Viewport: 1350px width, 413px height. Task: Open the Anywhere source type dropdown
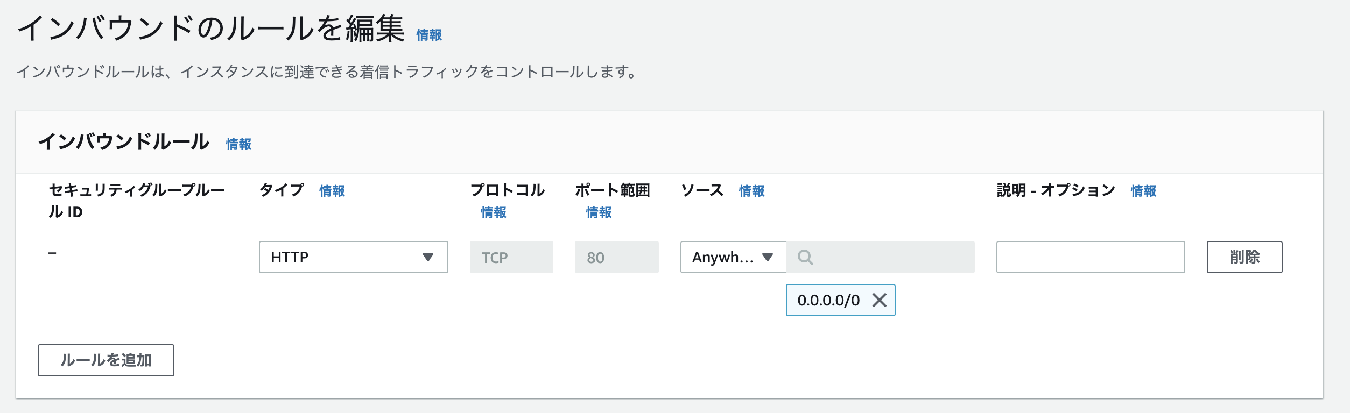point(733,257)
